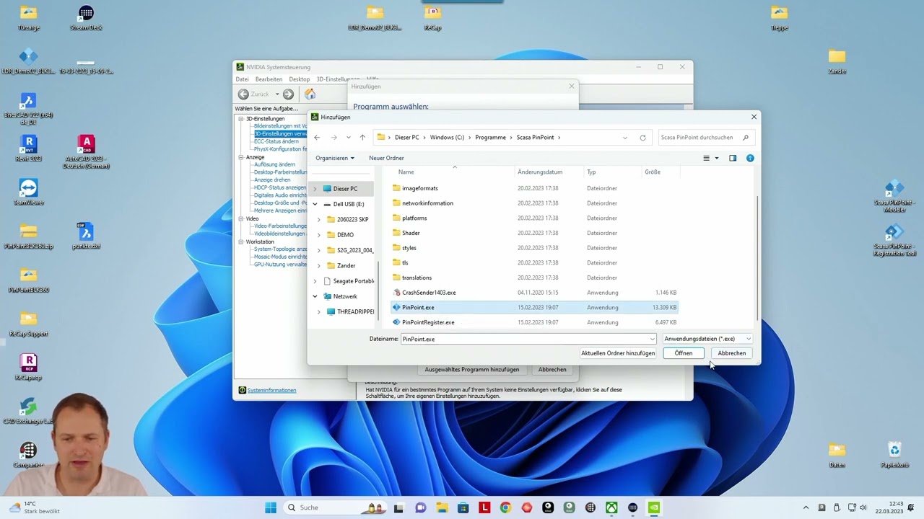Click the Scasa PinPoint durchsuchen search box
The image size is (924, 519).
point(705,138)
